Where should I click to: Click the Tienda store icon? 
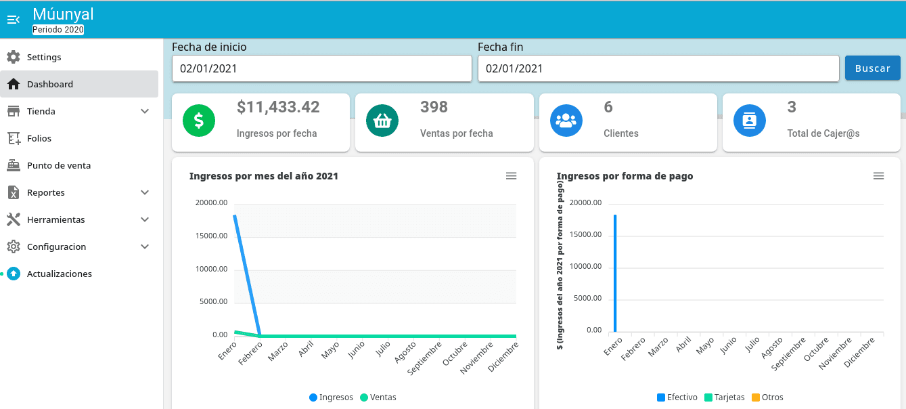coord(14,111)
